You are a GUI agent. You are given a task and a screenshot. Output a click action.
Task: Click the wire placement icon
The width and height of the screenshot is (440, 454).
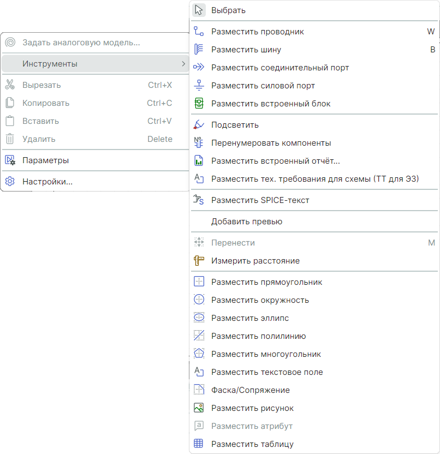coord(199,32)
